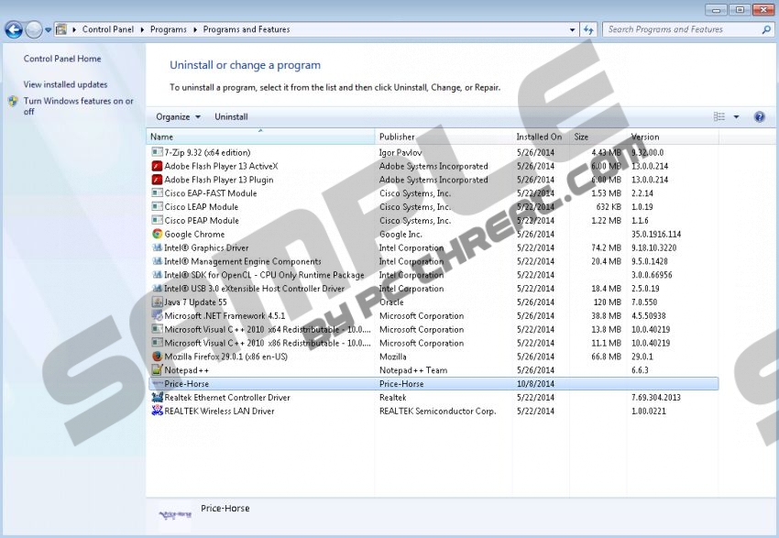Type in the Search Programs and Features box
This screenshot has width=779, height=538.
pos(683,29)
